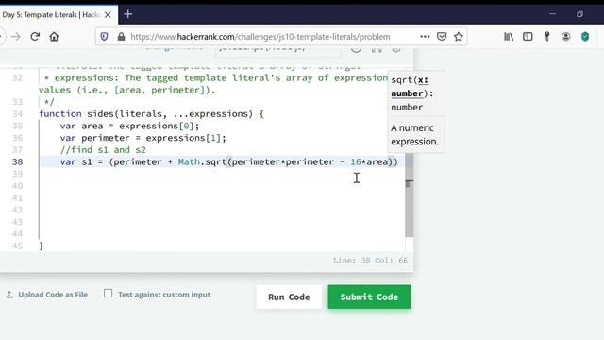Screen dimensions: 604x340
Task: Click the 'Line: 38 Col: 66' status
Action: [x=370, y=261]
